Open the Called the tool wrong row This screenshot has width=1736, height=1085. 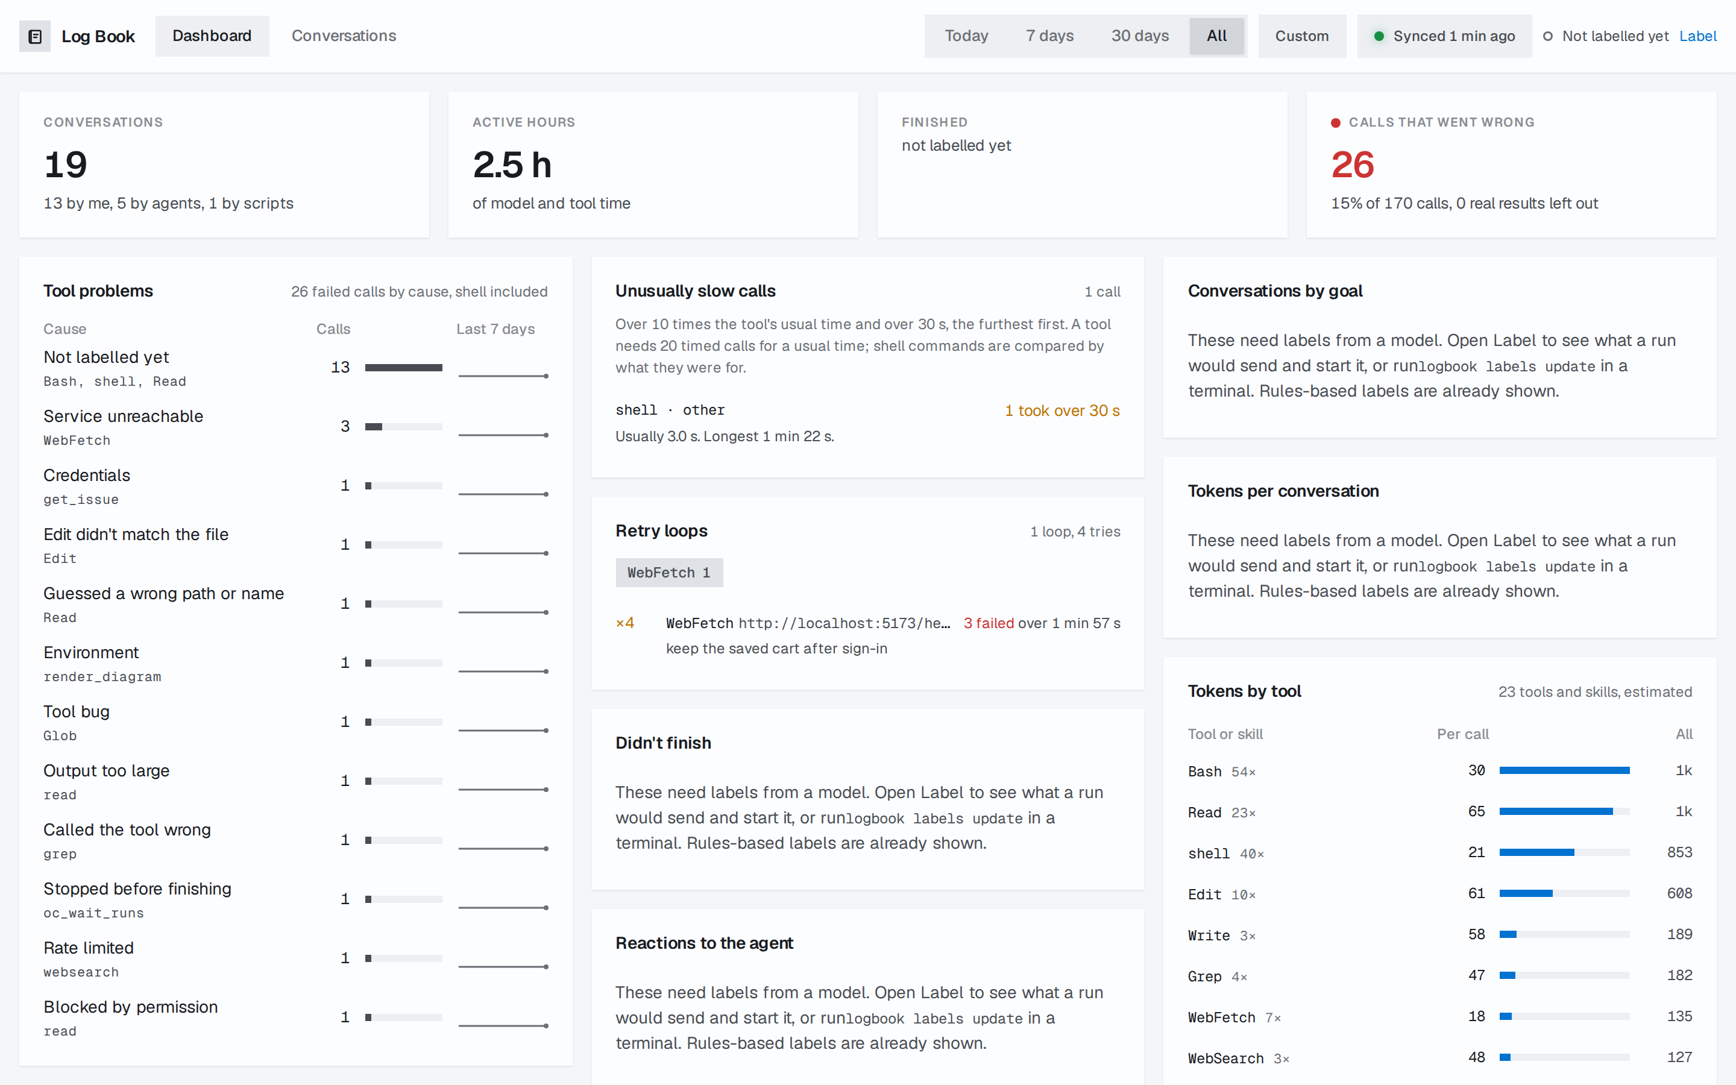[x=295, y=840]
